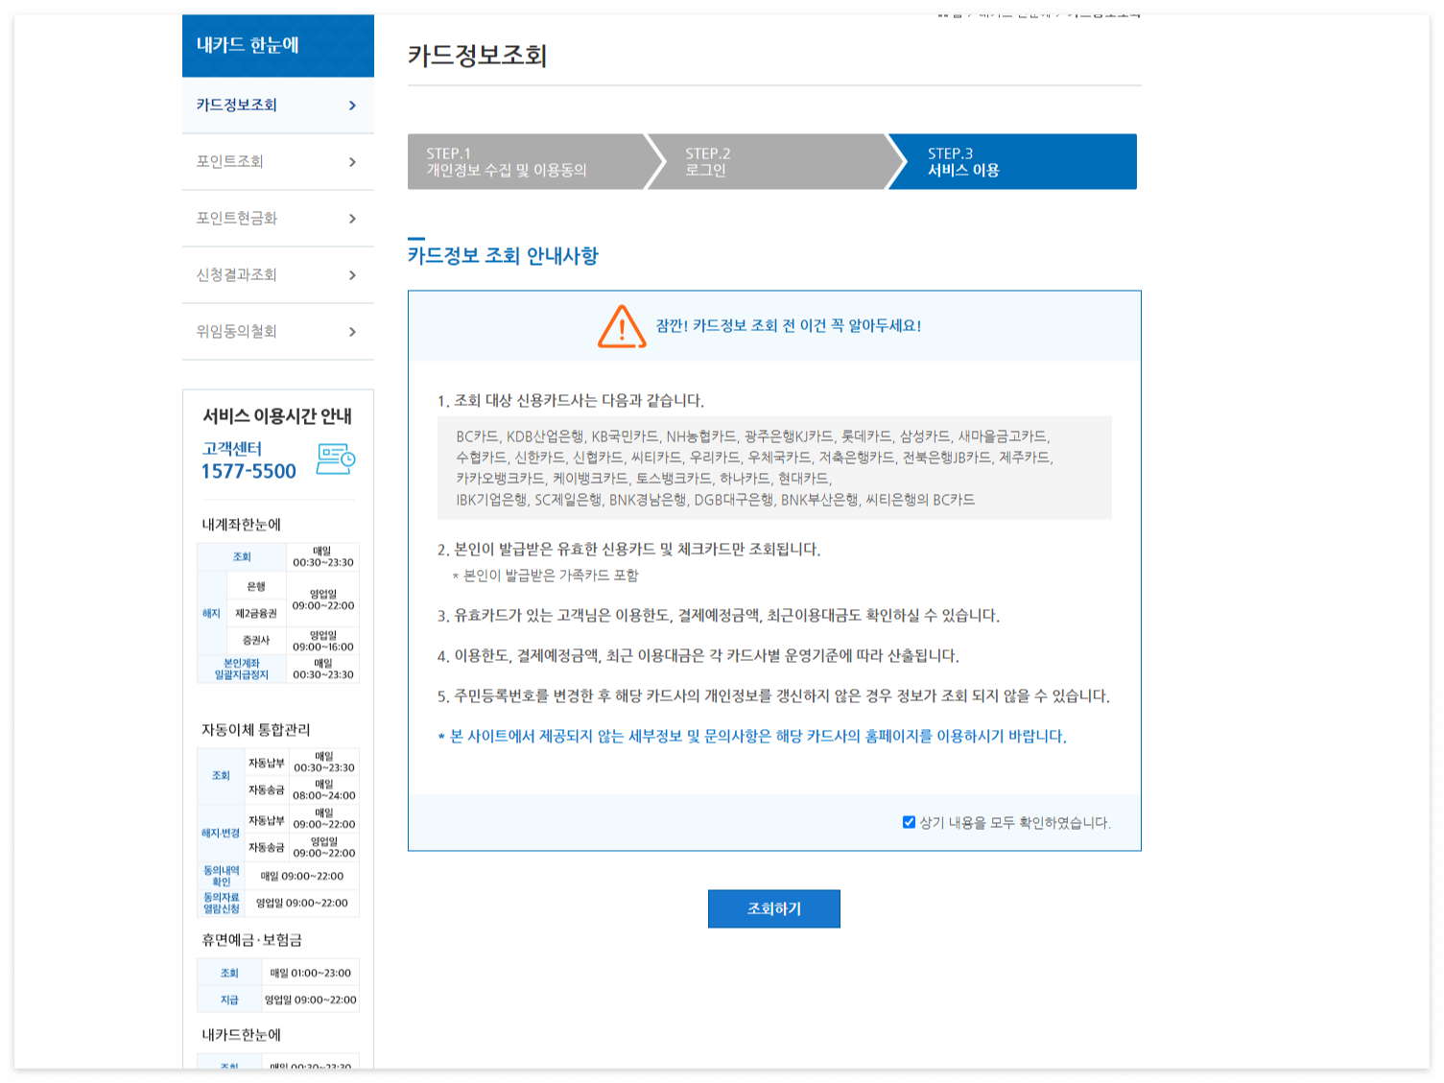The image size is (1444, 1083).
Task: Click item 3 유효카드가 있는 고객님은 text
Action: 719,616
